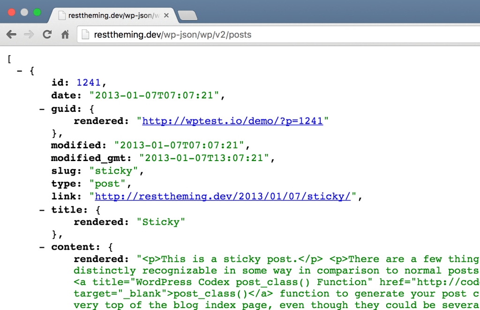Reload the current page
Viewport: 480px width, 310px height.
(47, 35)
